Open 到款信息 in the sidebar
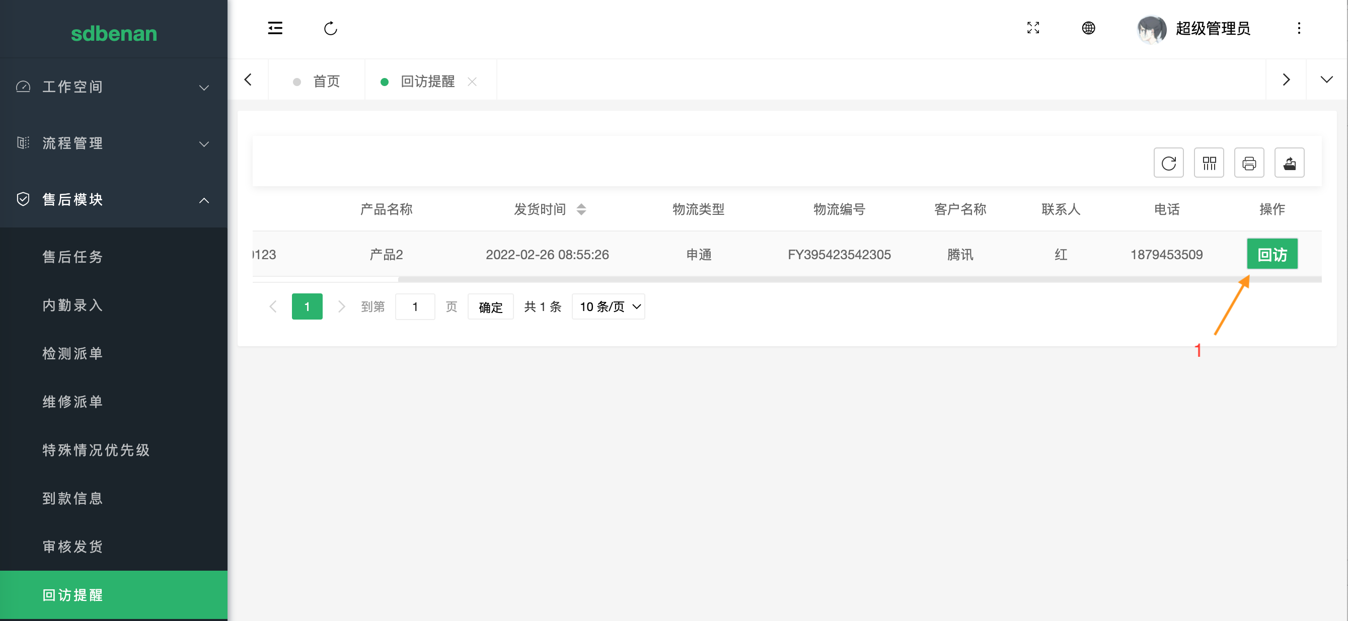Viewport: 1348px width, 621px height. click(x=114, y=499)
